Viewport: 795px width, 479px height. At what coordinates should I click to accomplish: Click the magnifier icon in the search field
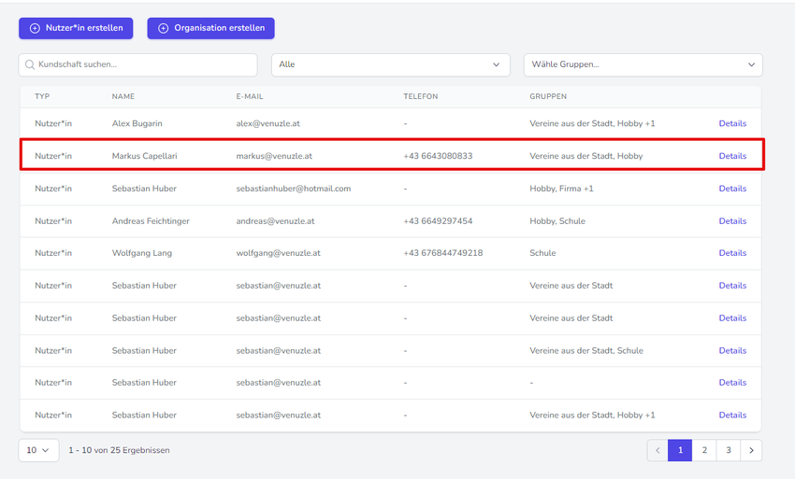(31, 64)
